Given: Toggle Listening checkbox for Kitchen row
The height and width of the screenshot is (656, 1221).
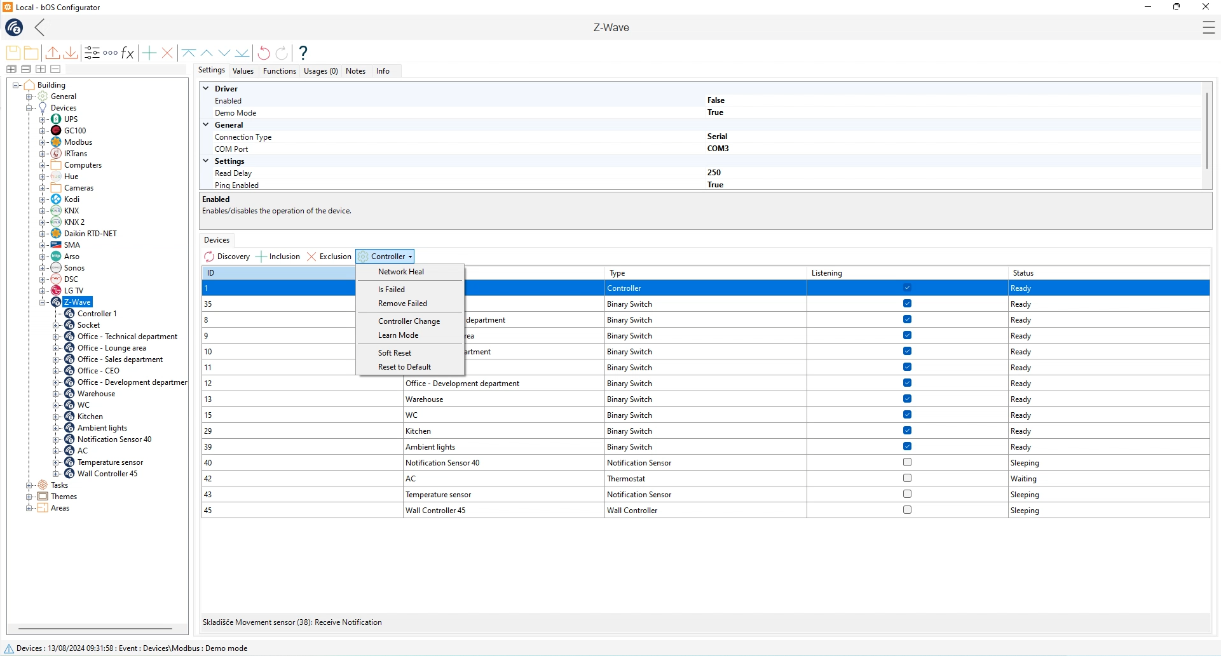Looking at the screenshot, I should (907, 431).
